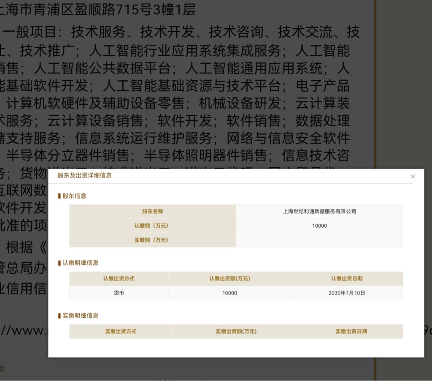This screenshot has height=381, width=432.
Task: Click the 认缴出资日期 column header
Action: point(347,279)
